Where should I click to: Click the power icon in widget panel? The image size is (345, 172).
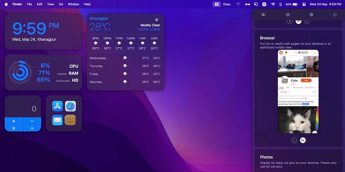335,15
